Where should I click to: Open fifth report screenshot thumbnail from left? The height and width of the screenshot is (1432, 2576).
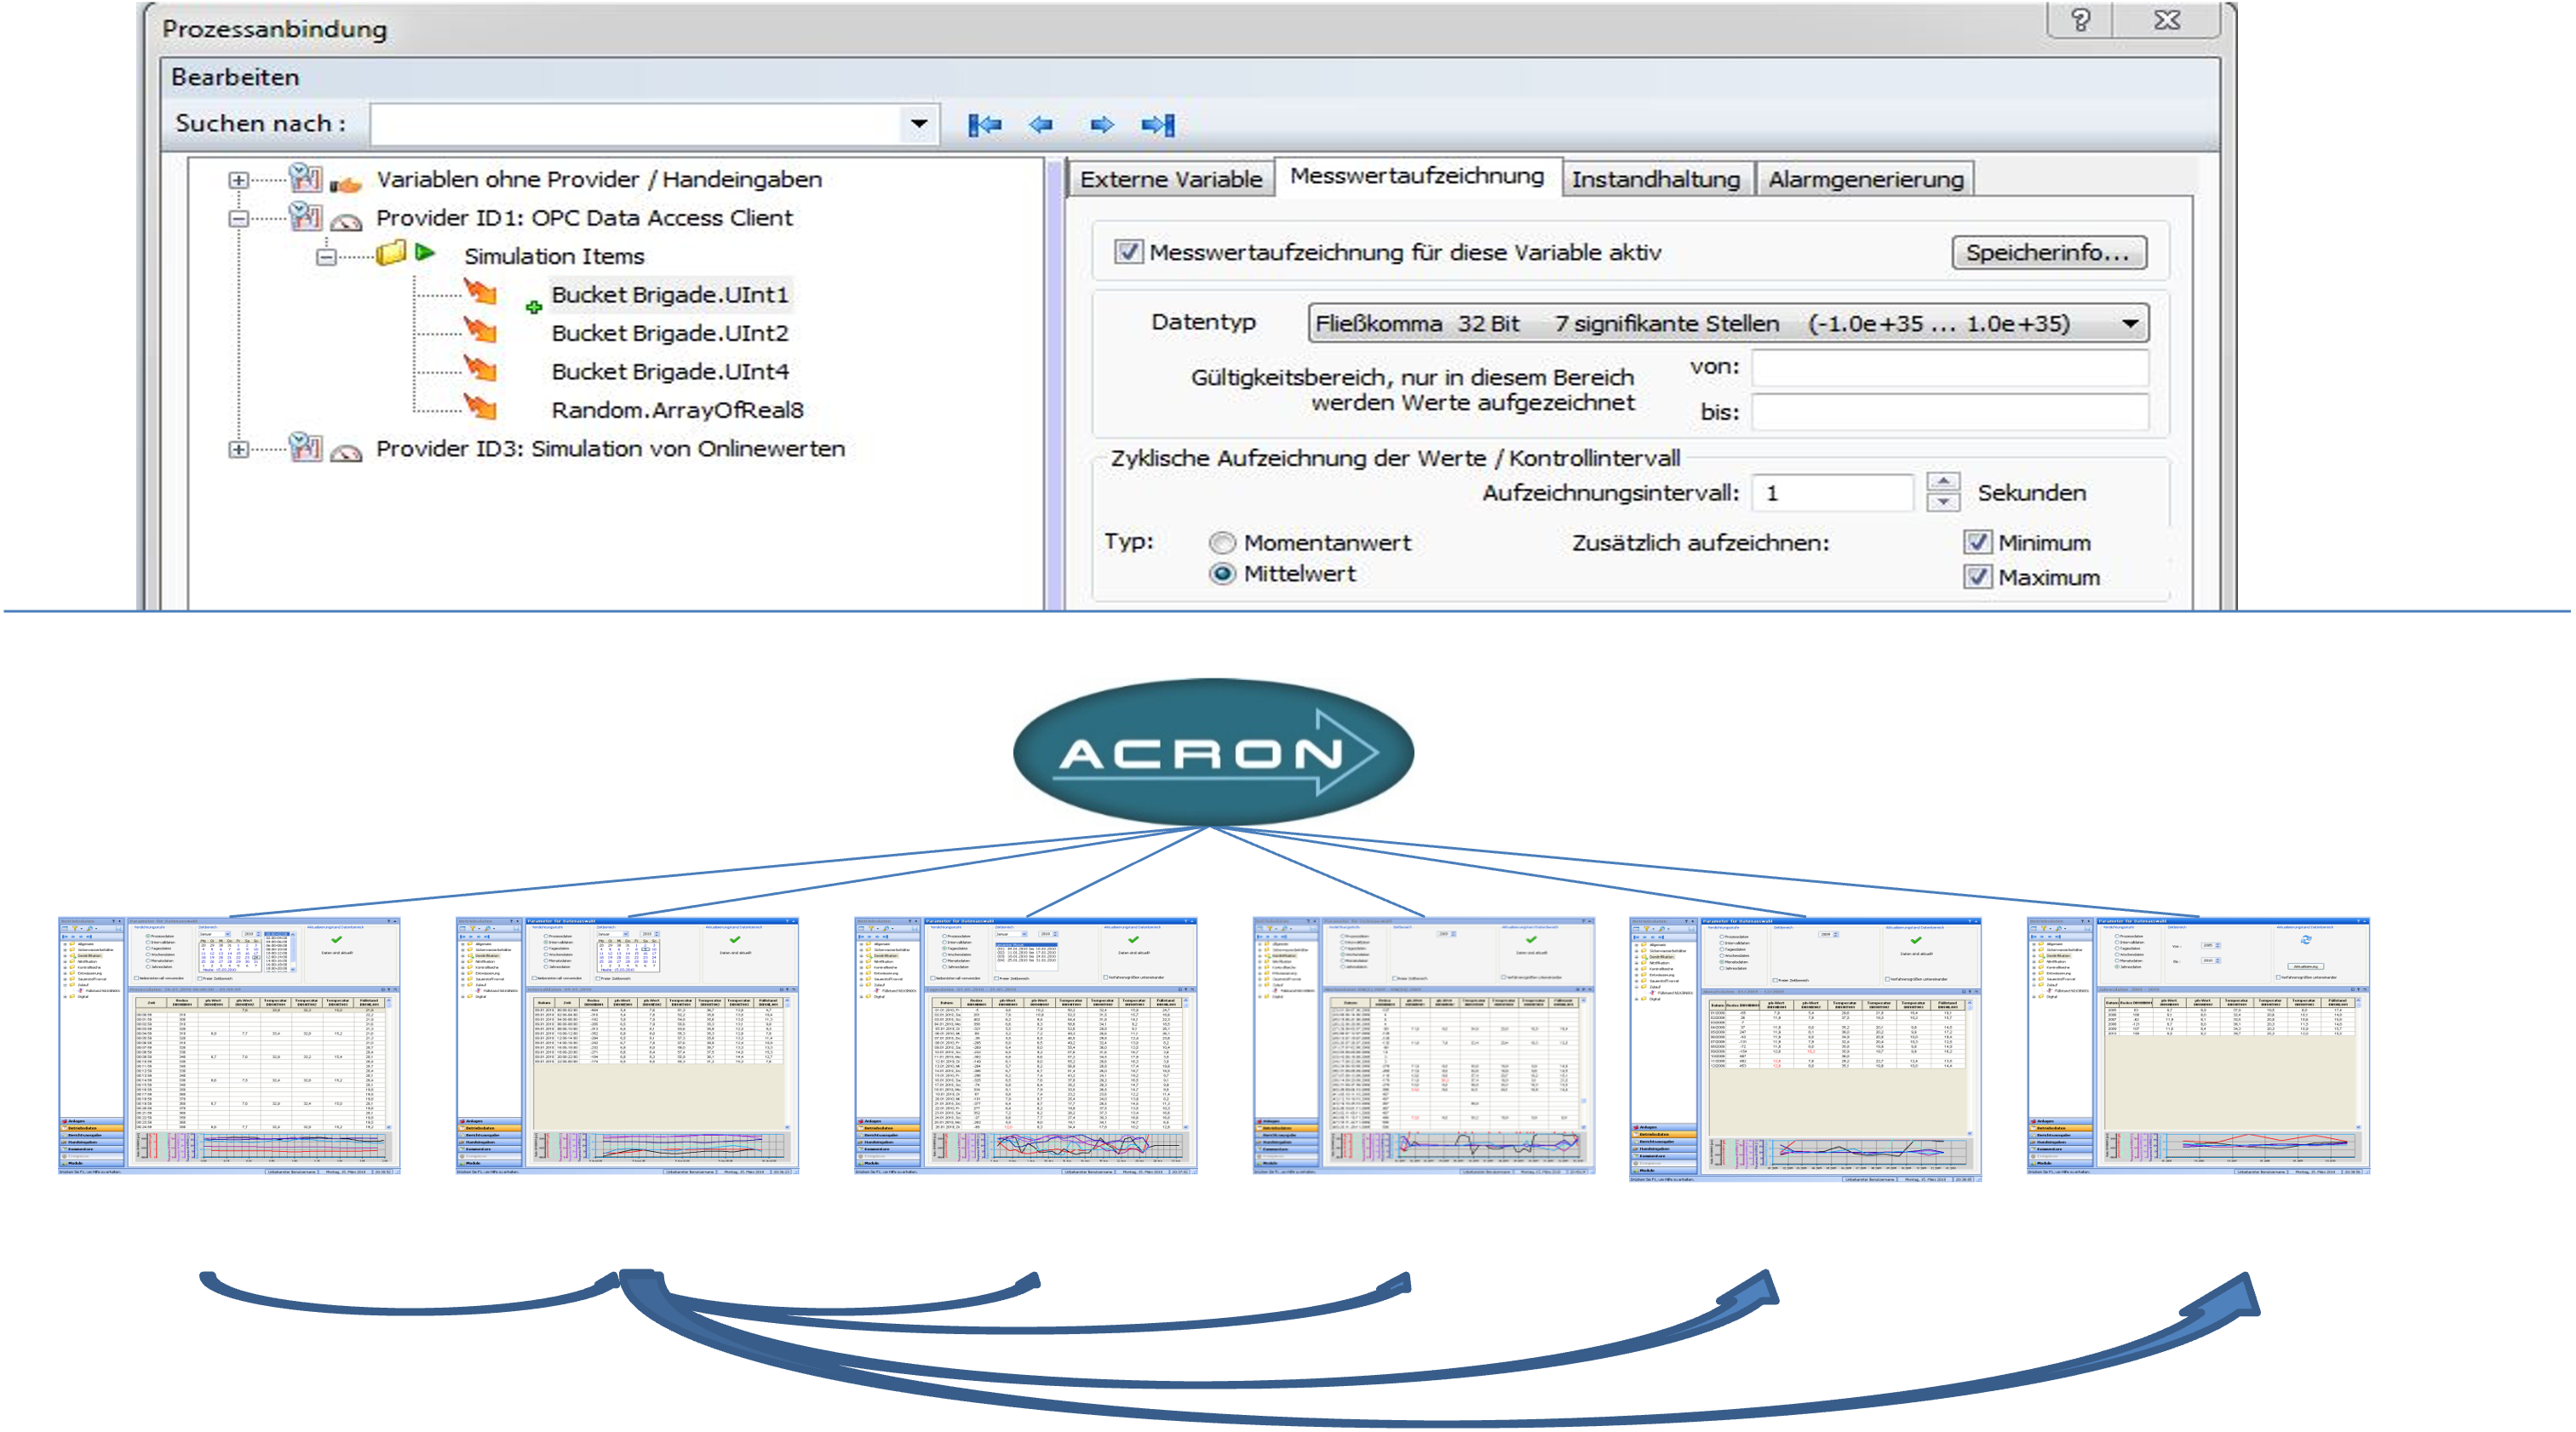[x=1805, y=1049]
